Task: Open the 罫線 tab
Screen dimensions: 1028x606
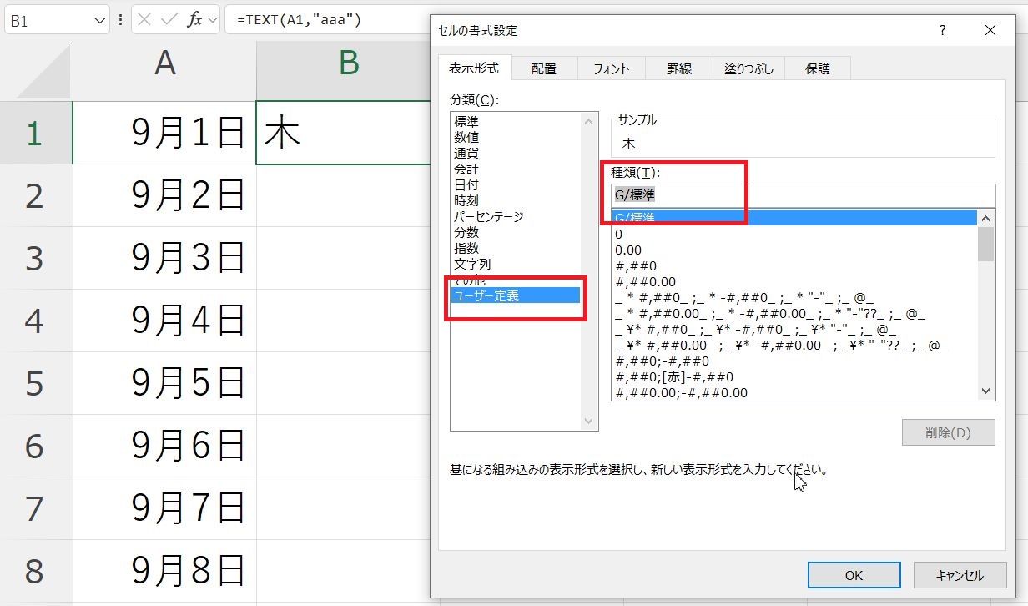Action: click(x=678, y=68)
